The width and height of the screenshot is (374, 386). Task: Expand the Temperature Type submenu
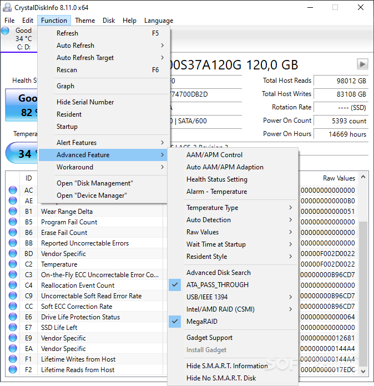(233, 208)
